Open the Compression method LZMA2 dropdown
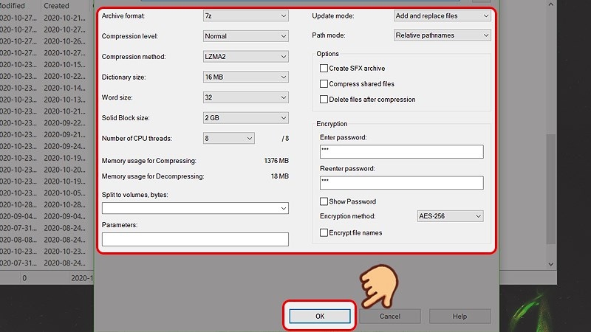Viewport: 591px width, 332px height. pos(246,57)
